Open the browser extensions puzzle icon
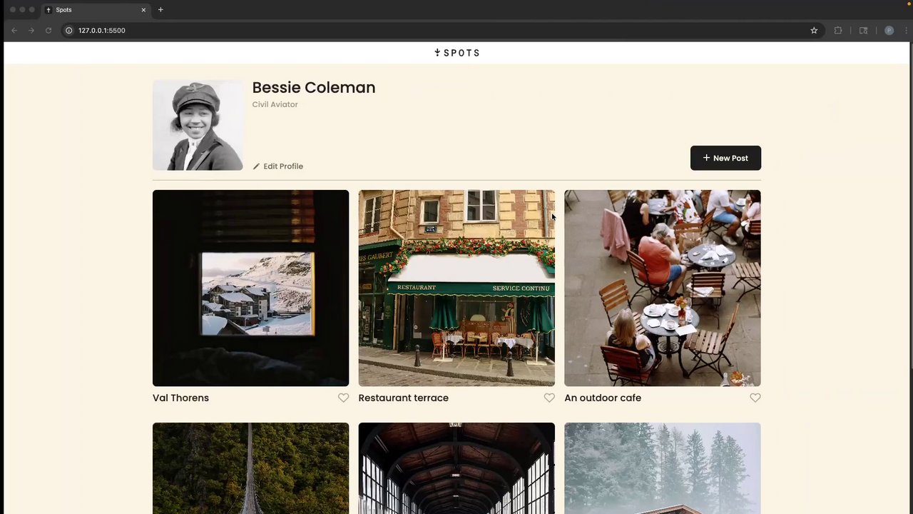913x514 pixels. coord(838,31)
